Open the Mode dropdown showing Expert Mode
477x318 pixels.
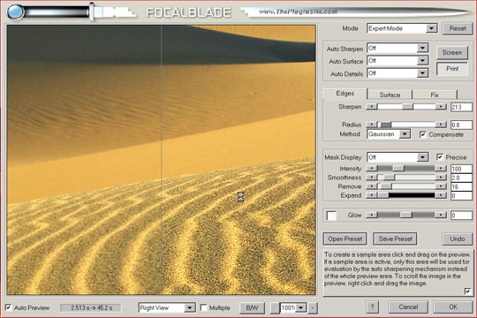[402, 28]
